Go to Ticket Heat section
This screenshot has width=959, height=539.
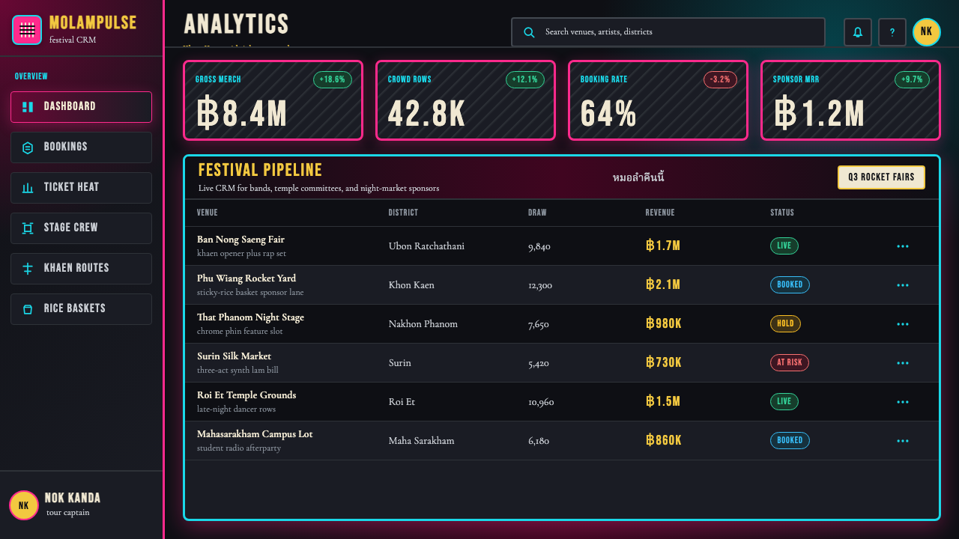point(81,188)
